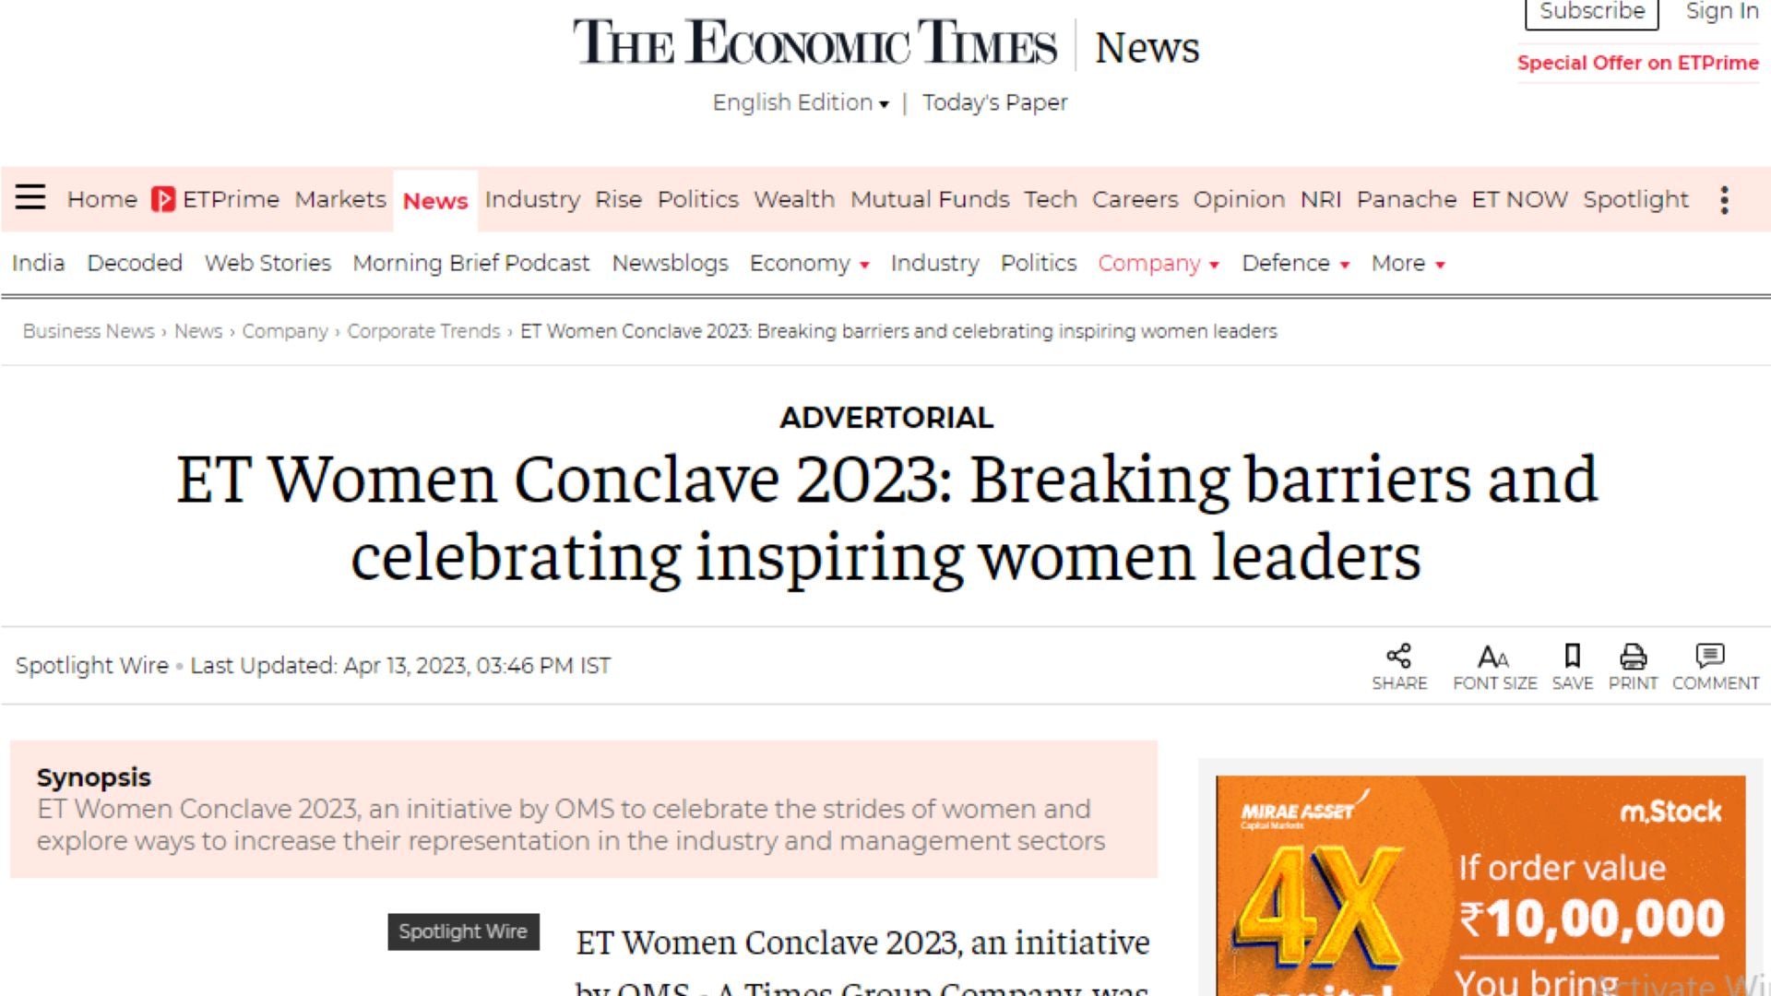This screenshot has width=1771, height=996.
Task: Open Special Offer on ETPrime link
Action: click(x=1637, y=63)
